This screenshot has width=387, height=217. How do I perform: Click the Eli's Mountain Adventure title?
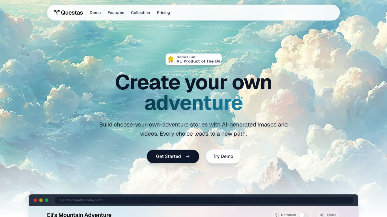[79, 215]
